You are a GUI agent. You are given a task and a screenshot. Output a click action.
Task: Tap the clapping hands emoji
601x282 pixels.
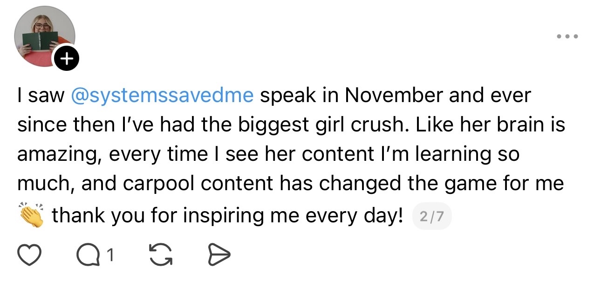pos(32,215)
